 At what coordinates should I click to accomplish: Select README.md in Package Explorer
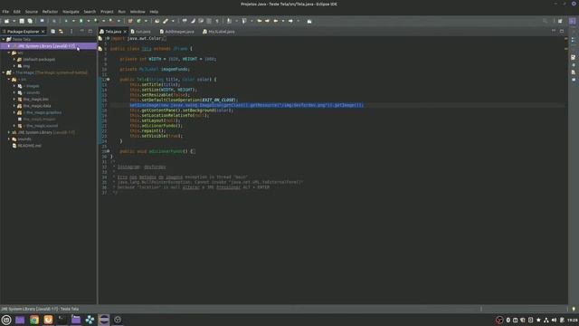(x=29, y=146)
